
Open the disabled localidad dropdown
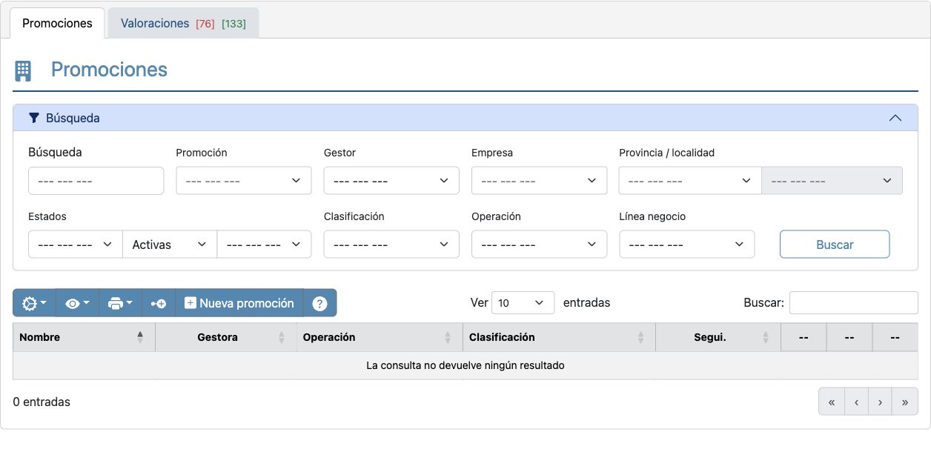point(832,181)
